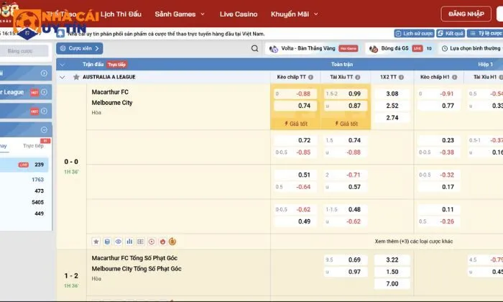503x302 pixels.
Task: Switch to the Trực tiếp sidebar tab
Action: pyautogui.click(x=33, y=146)
